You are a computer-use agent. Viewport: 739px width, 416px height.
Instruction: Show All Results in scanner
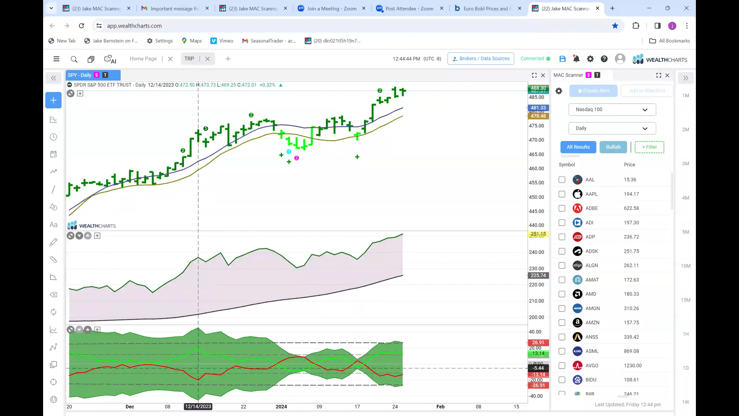click(578, 147)
